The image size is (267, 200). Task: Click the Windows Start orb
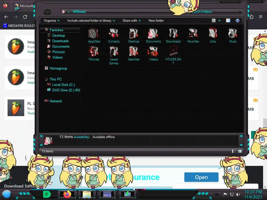(7, 194)
